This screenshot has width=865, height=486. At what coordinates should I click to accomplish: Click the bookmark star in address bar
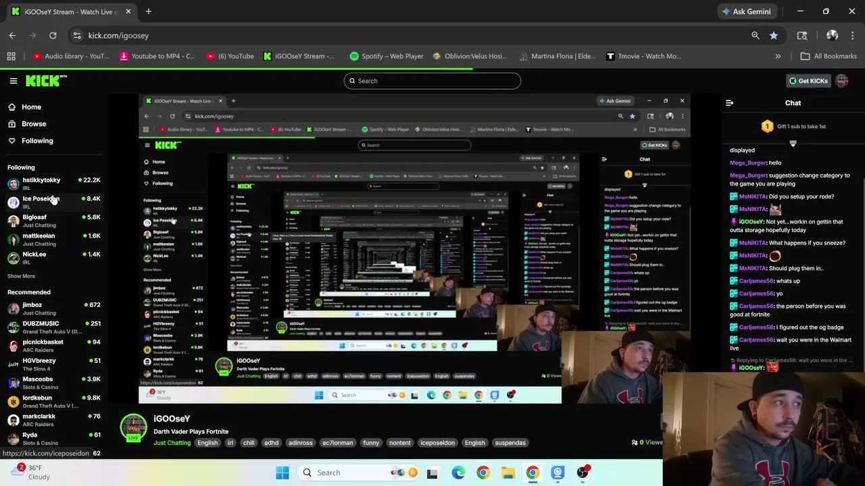point(774,35)
